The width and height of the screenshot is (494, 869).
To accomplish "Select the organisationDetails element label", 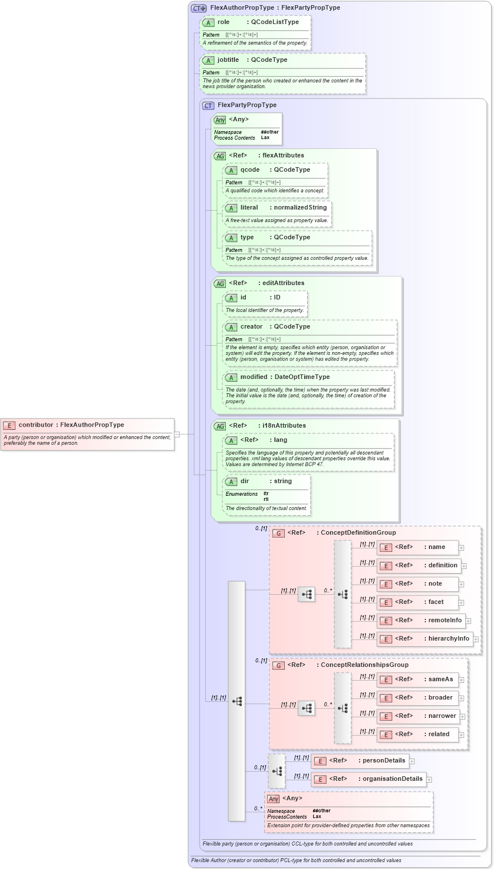I will pos(393,779).
